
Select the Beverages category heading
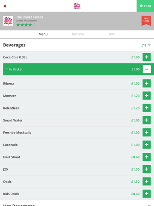tap(15, 45)
